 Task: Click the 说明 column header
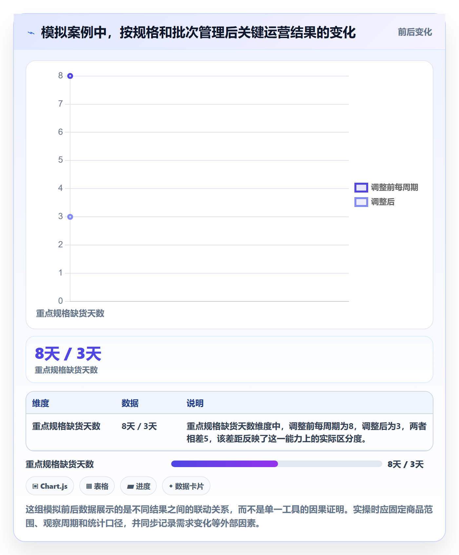(x=195, y=403)
